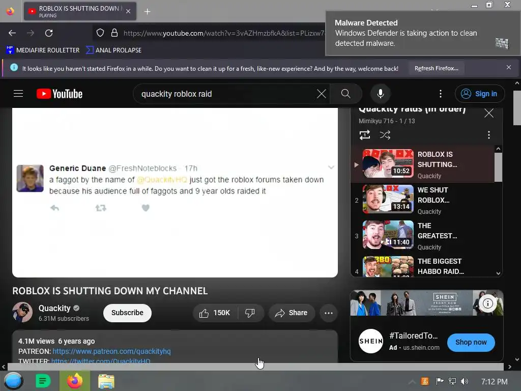
Task: Open the YouTube guide hamburger menu
Action: [18, 94]
